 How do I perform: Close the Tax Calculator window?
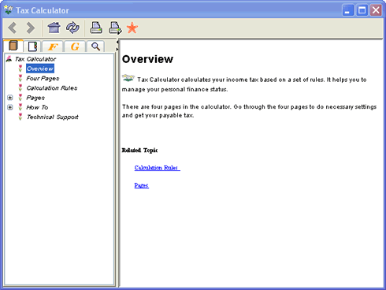point(376,10)
